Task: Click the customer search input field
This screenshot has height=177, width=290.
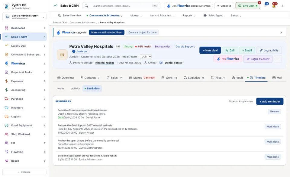Action: point(122,6)
